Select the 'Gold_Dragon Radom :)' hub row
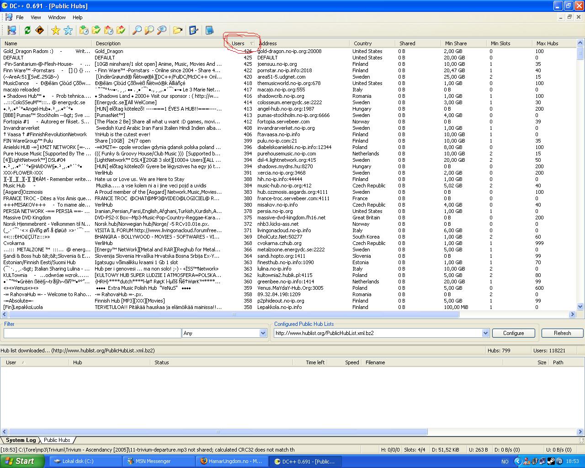 tap(288, 51)
